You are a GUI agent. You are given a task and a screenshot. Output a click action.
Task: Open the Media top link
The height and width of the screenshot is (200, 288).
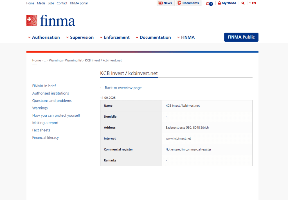coord(41,3)
